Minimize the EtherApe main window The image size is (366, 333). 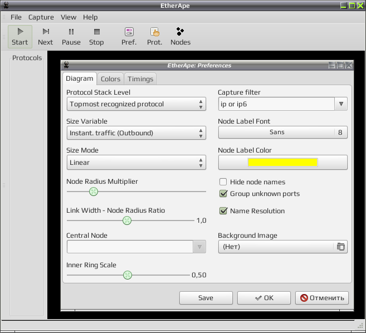(x=343, y=6)
